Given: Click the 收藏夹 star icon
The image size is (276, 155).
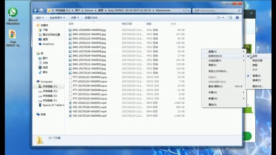Looking at the screenshot, I should pyautogui.click(x=38, y=25).
